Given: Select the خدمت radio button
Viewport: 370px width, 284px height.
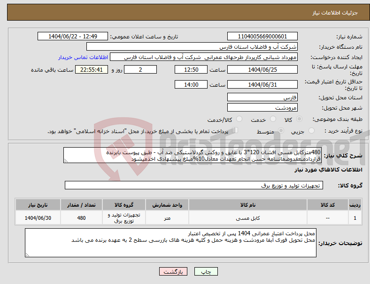Looking at the screenshot, I should click(273, 119).
